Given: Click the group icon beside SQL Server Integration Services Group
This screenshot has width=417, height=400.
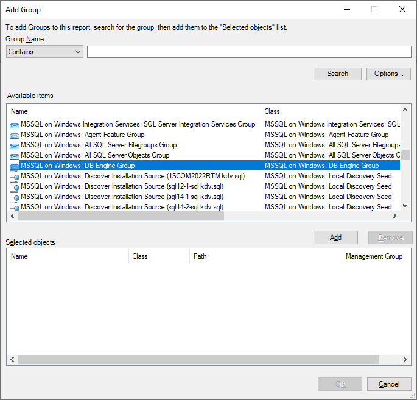Looking at the screenshot, I should click(15, 125).
